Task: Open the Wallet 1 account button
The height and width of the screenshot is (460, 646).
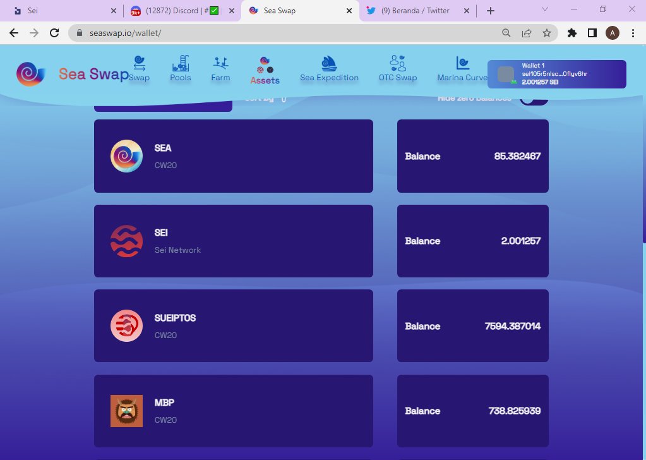Action: 556,74
